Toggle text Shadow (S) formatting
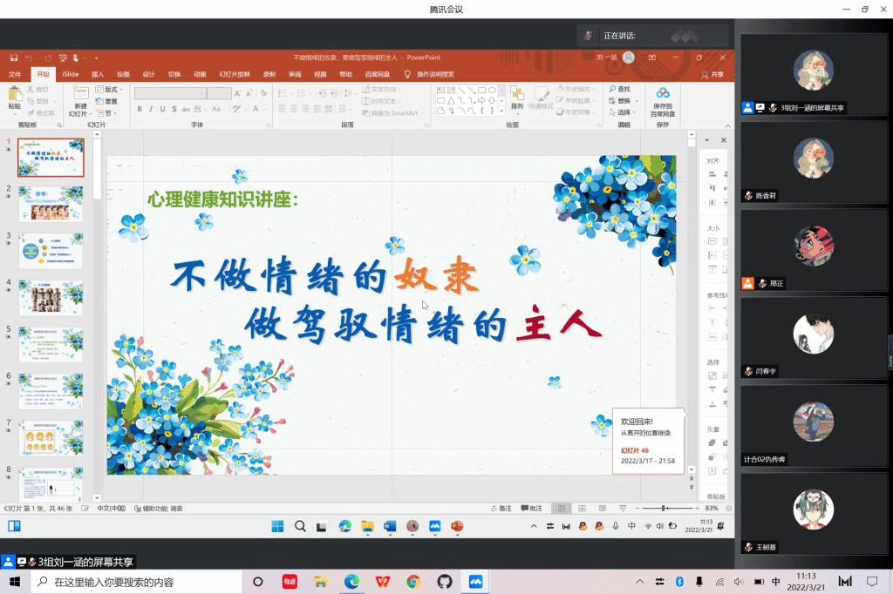This screenshot has width=893, height=594. pyautogui.click(x=174, y=109)
